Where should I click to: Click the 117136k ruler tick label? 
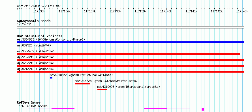point(65,11)
